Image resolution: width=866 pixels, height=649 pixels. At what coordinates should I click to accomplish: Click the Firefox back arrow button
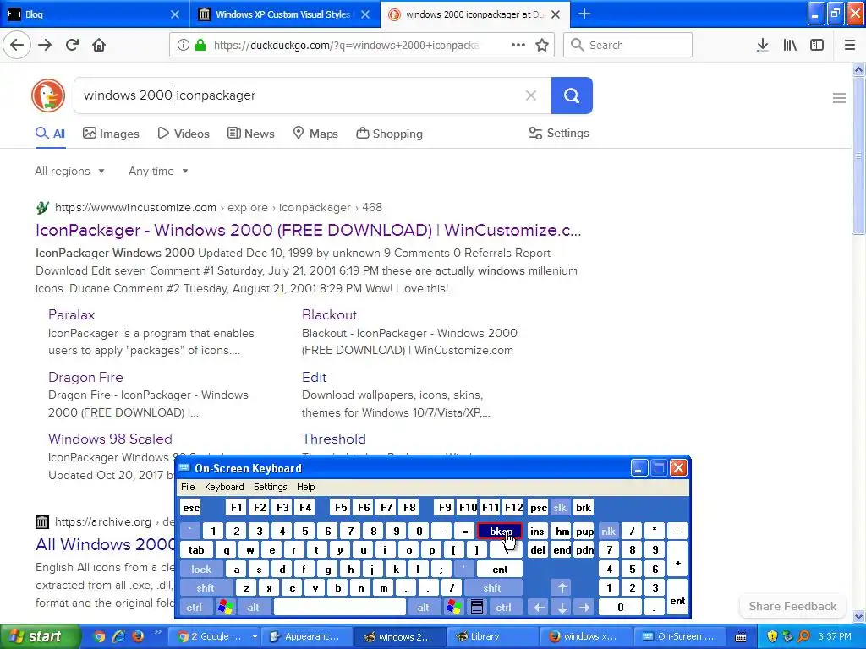17,46
